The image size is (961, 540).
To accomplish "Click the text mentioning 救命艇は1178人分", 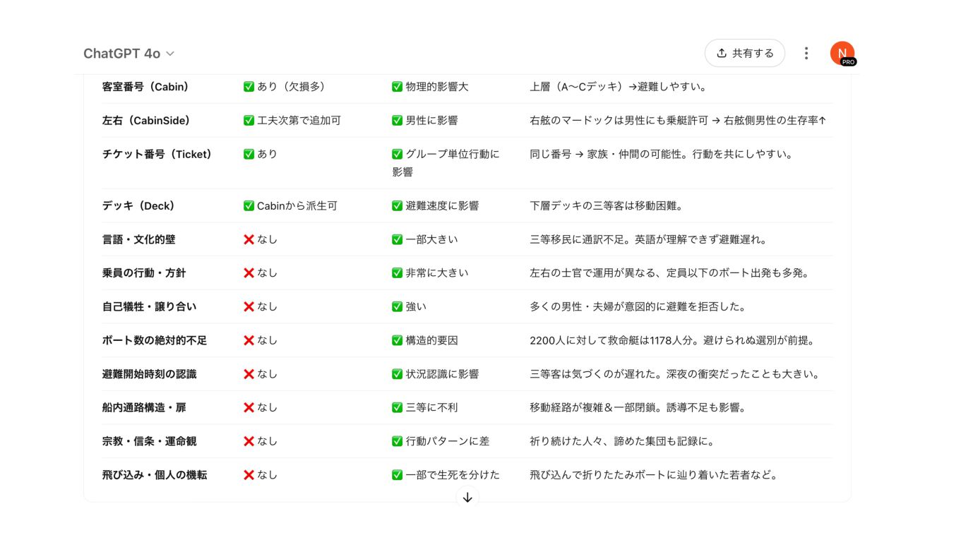I will pyautogui.click(x=672, y=340).
